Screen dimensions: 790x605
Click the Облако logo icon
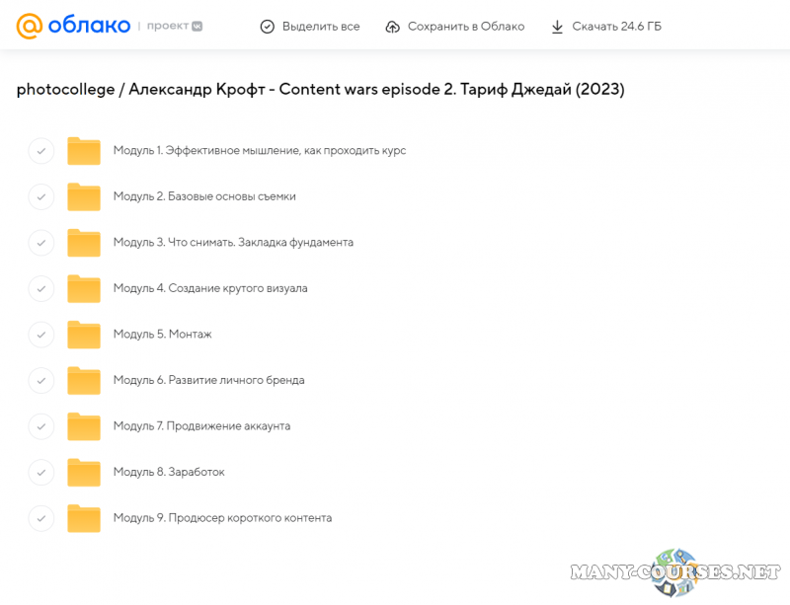point(30,26)
